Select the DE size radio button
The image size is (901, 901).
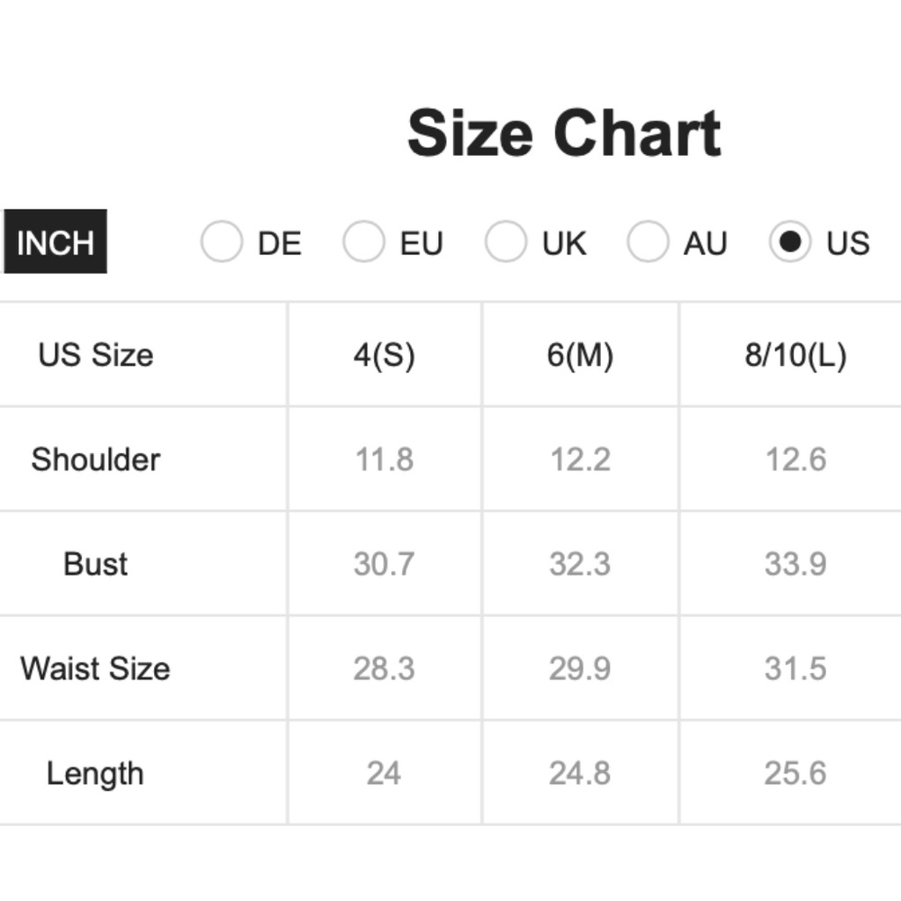pos(222,241)
